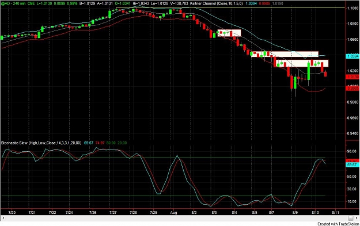Click the net change value '0.0099'

[x=59, y=3]
